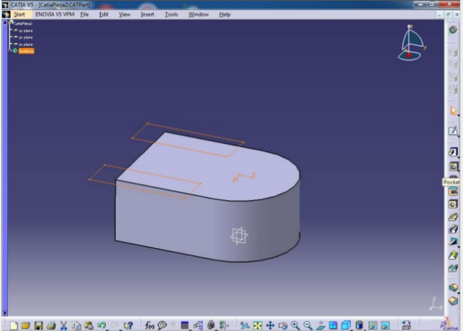
Task: Click the Pad tool icon
Action: point(453,152)
